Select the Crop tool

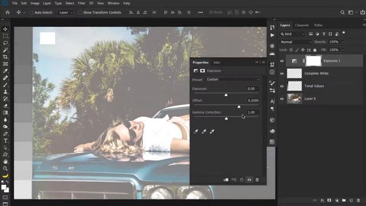(5, 57)
